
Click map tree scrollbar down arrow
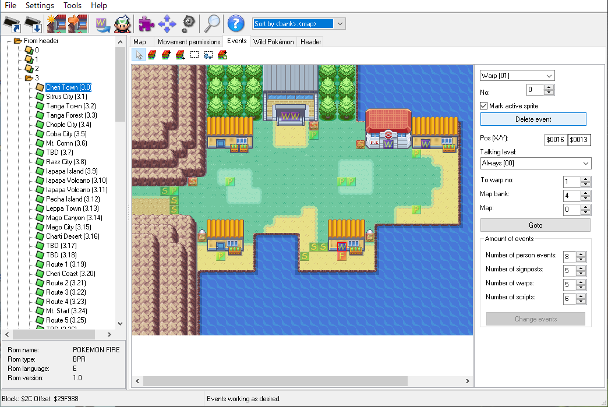click(x=120, y=324)
